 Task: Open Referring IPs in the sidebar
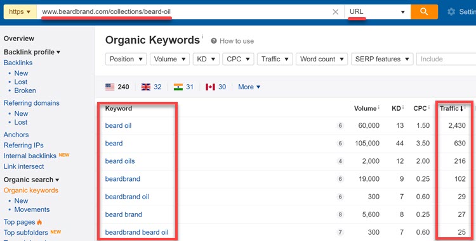pos(23,145)
